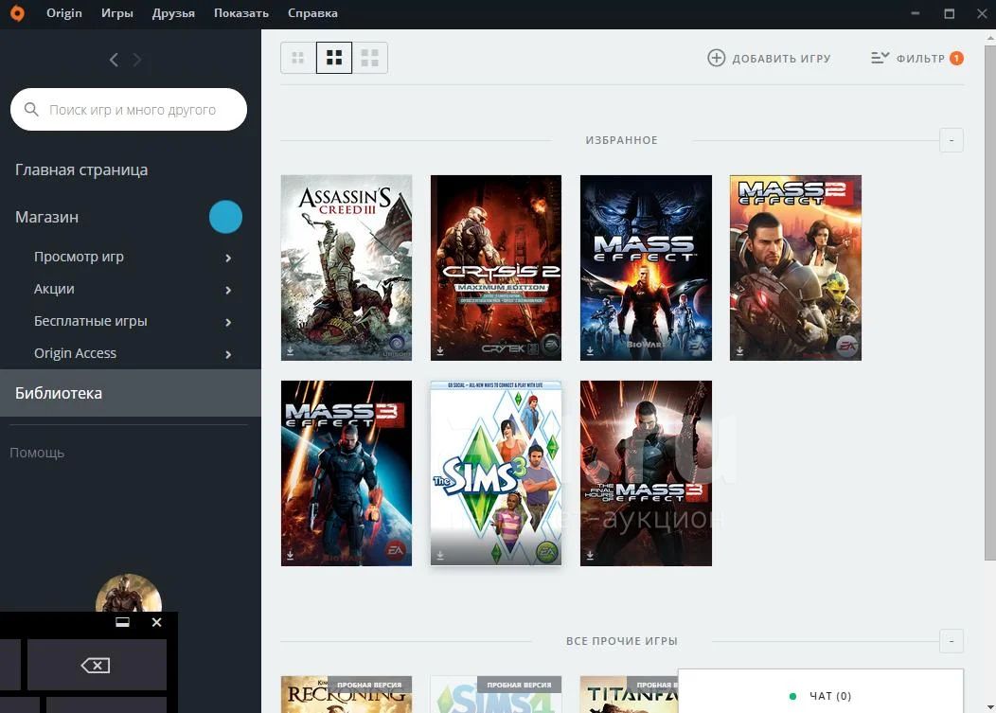Click the magnifier search icon

point(31,109)
